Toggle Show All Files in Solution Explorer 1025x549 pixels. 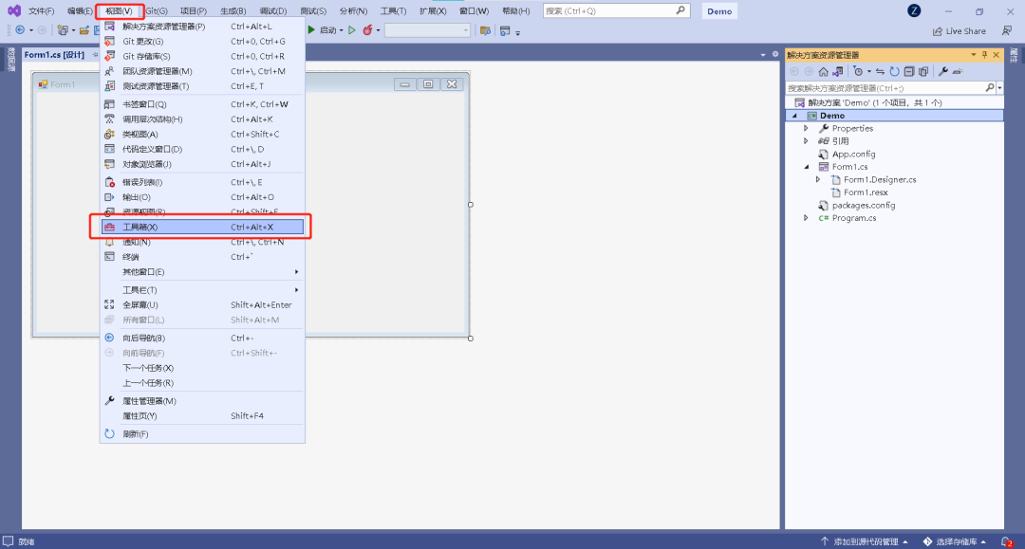[923, 71]
